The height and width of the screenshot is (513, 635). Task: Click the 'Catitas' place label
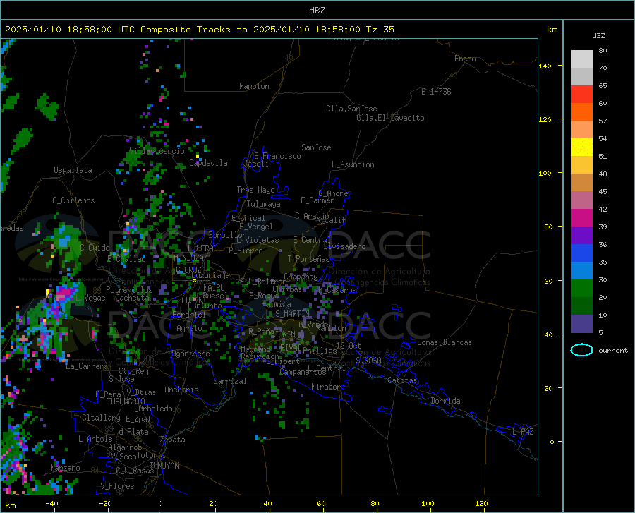click(x=403, y=380)
